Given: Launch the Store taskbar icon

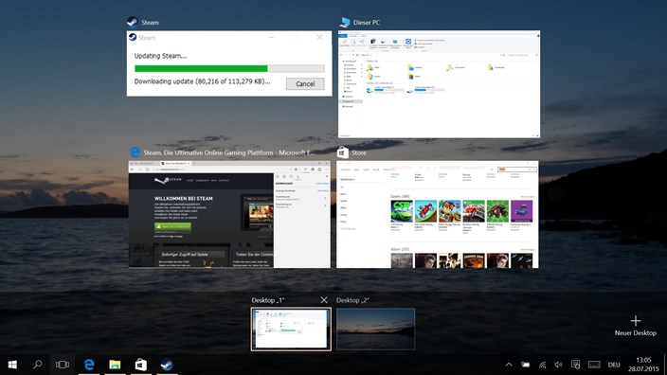Looking at the screenshot, I should tap(141, 365).
